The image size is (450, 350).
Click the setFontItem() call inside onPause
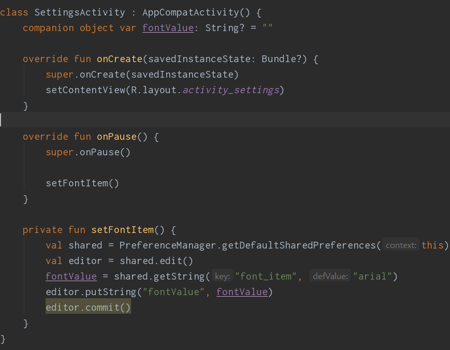(82, 183)
